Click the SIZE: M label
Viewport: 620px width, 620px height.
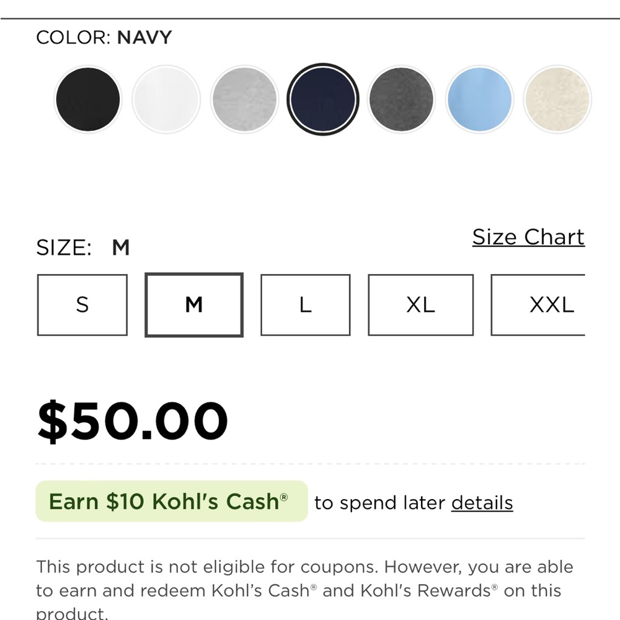pyautogui.click(x=83, y=248)
